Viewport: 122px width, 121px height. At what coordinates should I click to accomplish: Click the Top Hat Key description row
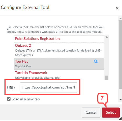point(23,66)
